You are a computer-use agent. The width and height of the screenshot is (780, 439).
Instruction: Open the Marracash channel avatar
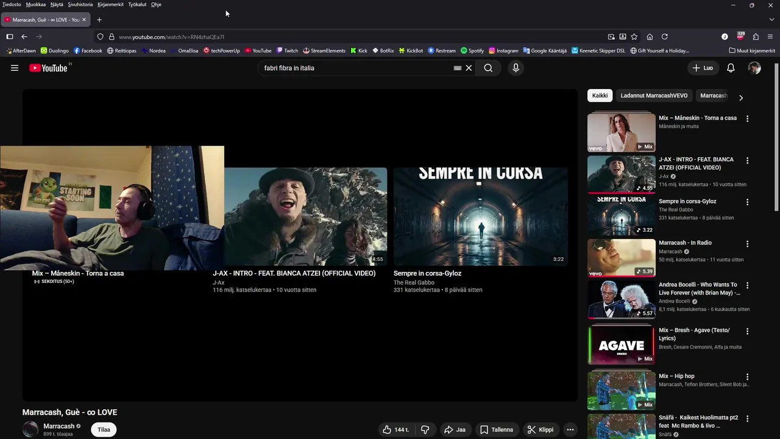(30, 429)
